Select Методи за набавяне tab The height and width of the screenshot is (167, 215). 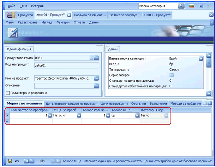(x=186, y=104)
